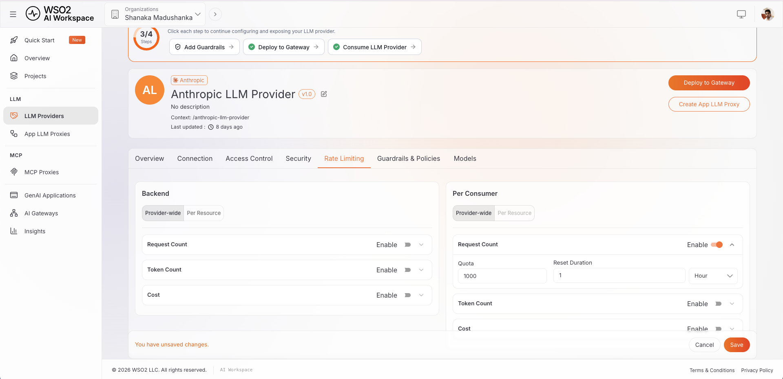Click the Anthropic provider tag
The width and height of the screenshot is (783, 379).
click(189, 80)
